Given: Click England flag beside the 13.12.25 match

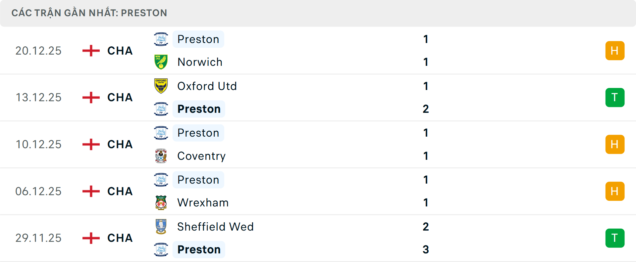Looking at the screenshot, I should coord(91,98).
